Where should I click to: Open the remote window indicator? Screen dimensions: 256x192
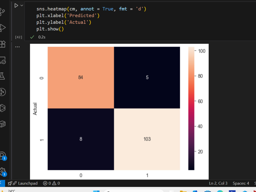pos(2,183)
